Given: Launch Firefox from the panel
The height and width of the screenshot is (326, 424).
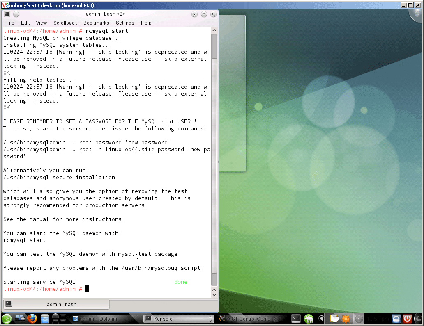Looking at the screenshot, I should tap(32, 319).
